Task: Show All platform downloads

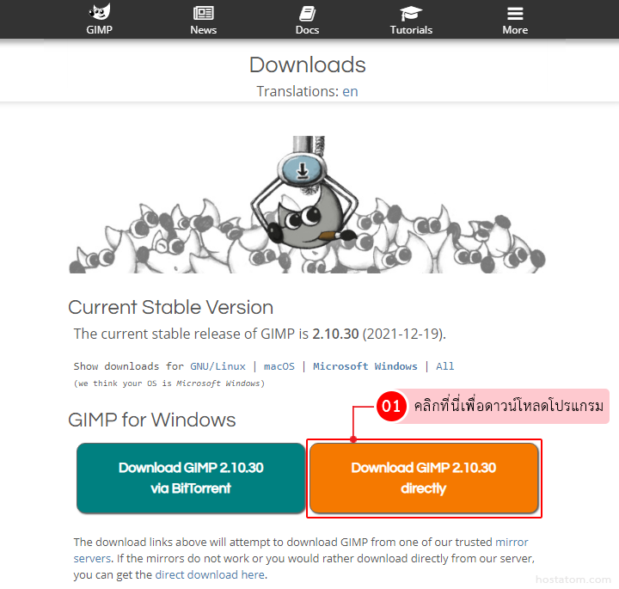Action: 445,366
